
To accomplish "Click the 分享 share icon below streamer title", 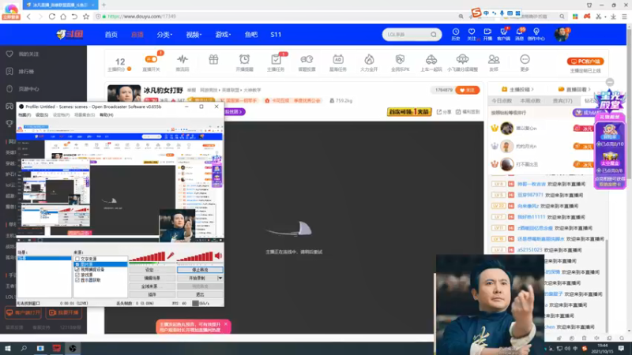I will click(439, 112).
